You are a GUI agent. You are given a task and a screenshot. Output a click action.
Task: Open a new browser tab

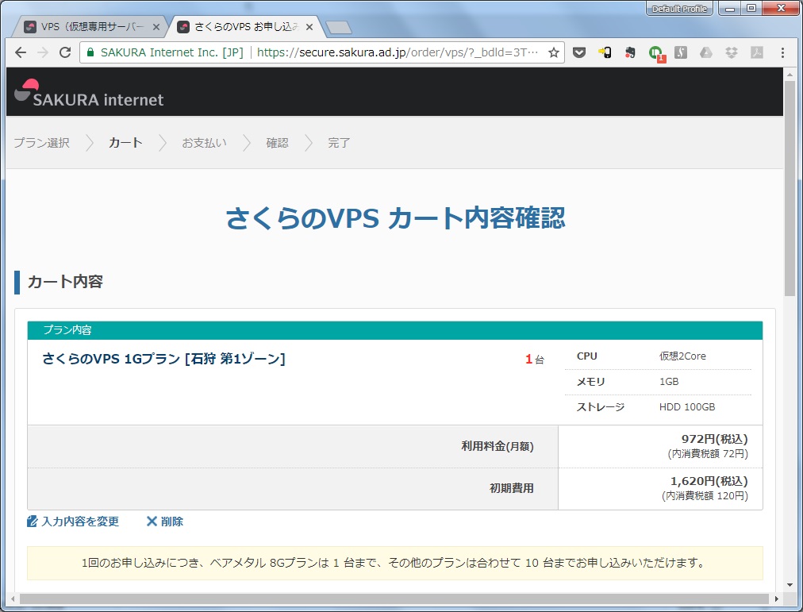click(x=339, y=28)
